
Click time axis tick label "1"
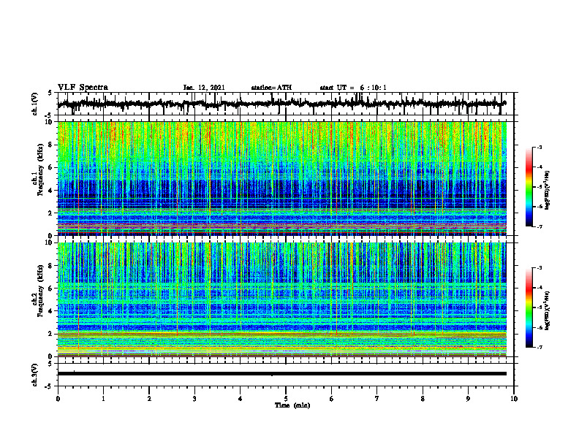[103, 399]
